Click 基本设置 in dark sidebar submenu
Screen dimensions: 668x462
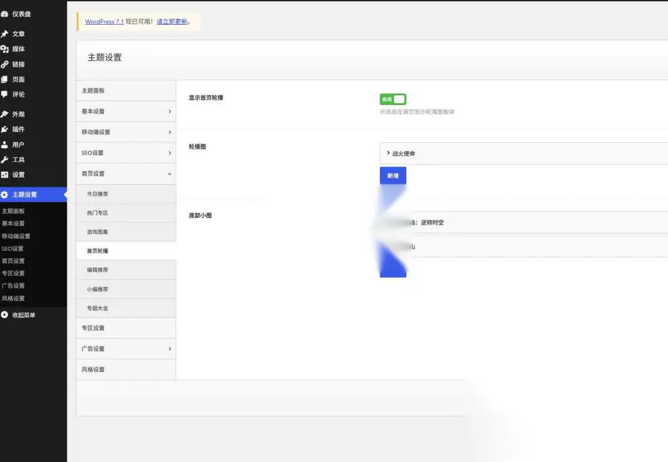coord(13,223)
